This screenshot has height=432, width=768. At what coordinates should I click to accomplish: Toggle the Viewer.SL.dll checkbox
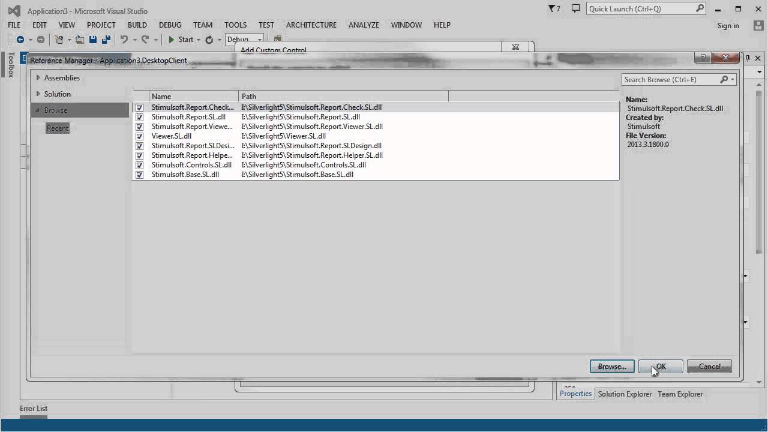[x=140, y=136]
